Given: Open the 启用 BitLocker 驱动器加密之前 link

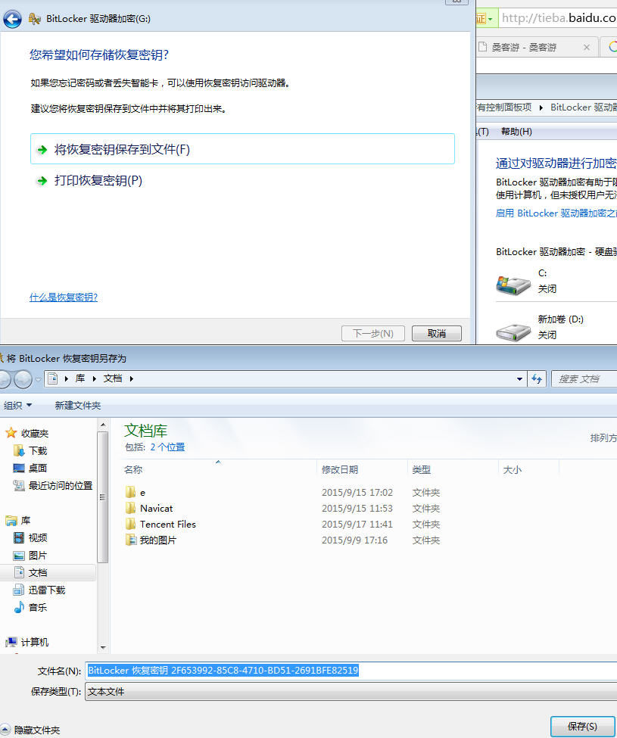Looking at the screenshot, I should [556, 213].
